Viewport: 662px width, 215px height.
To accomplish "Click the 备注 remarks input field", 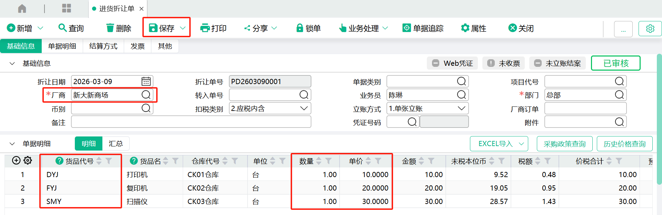I will [x=191, y=122].
